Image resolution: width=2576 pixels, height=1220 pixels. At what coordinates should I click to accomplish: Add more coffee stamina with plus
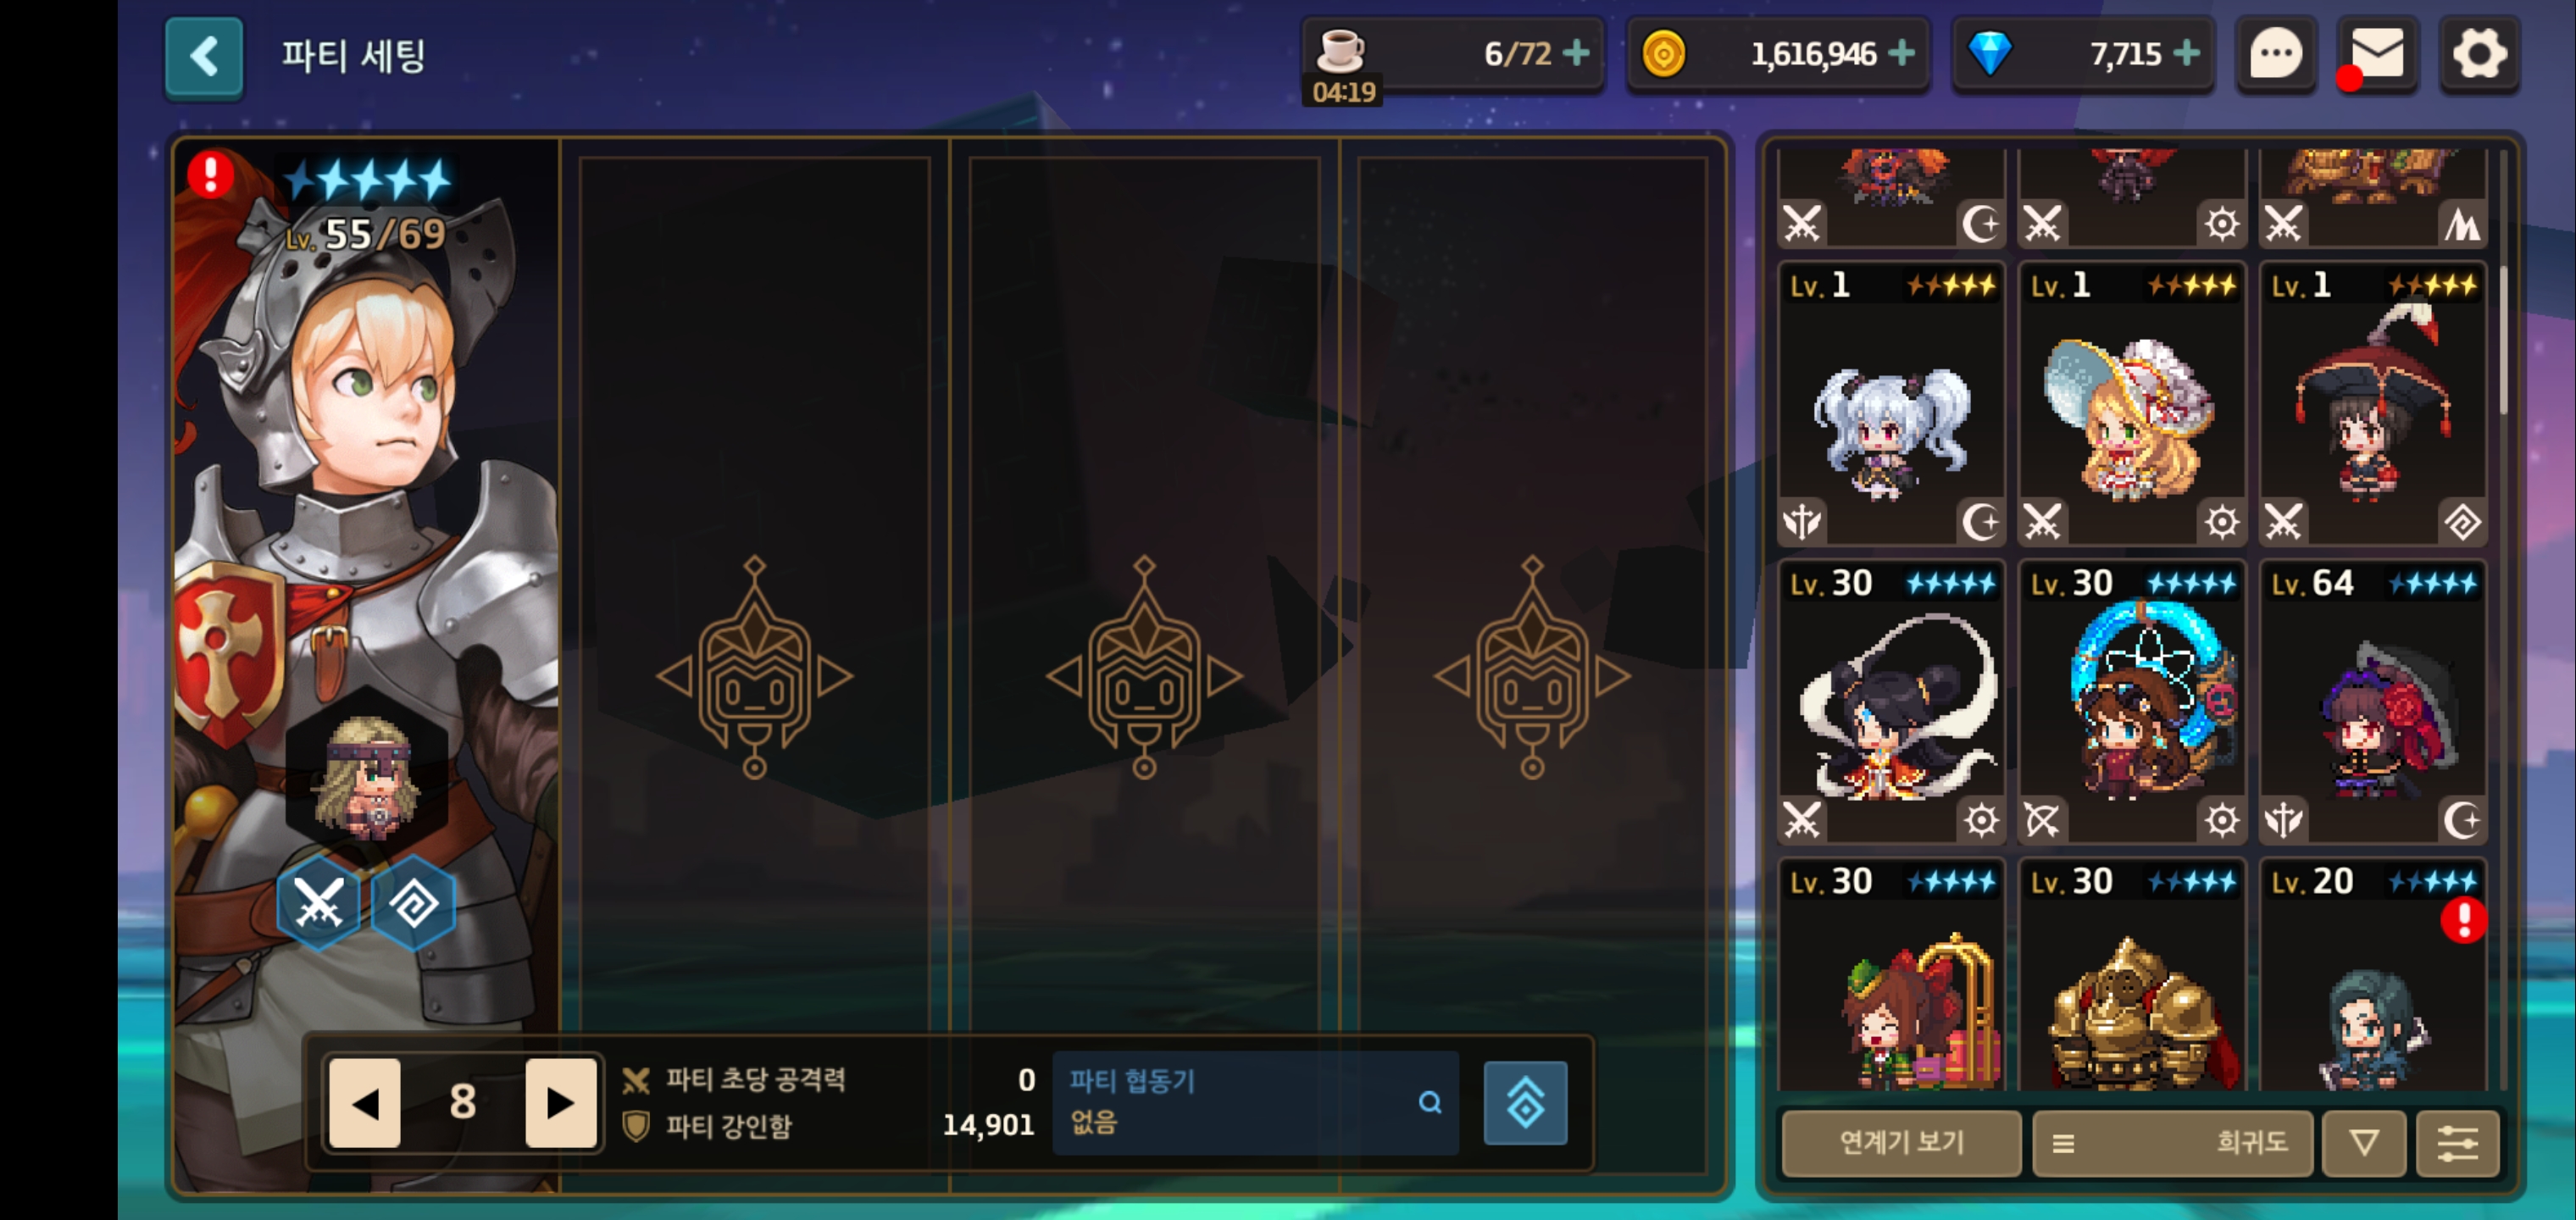point(1576,53)
